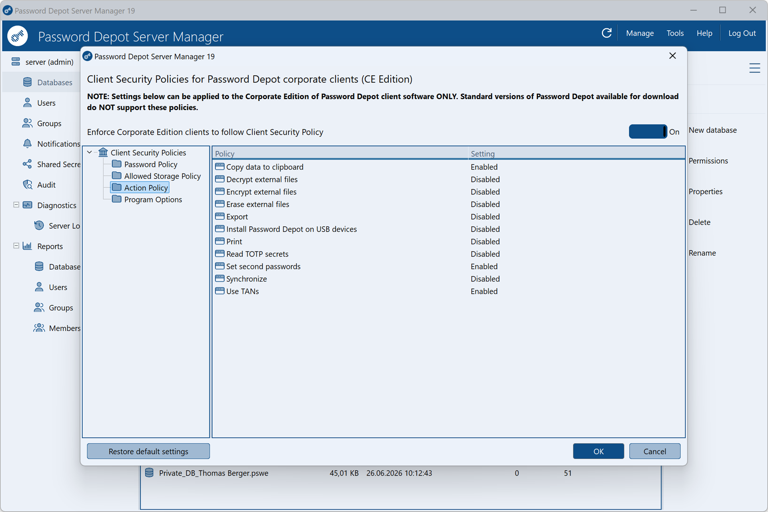The image size is (768, 512).
Task: Click the Audit magnifier icon
Action: 27,184
